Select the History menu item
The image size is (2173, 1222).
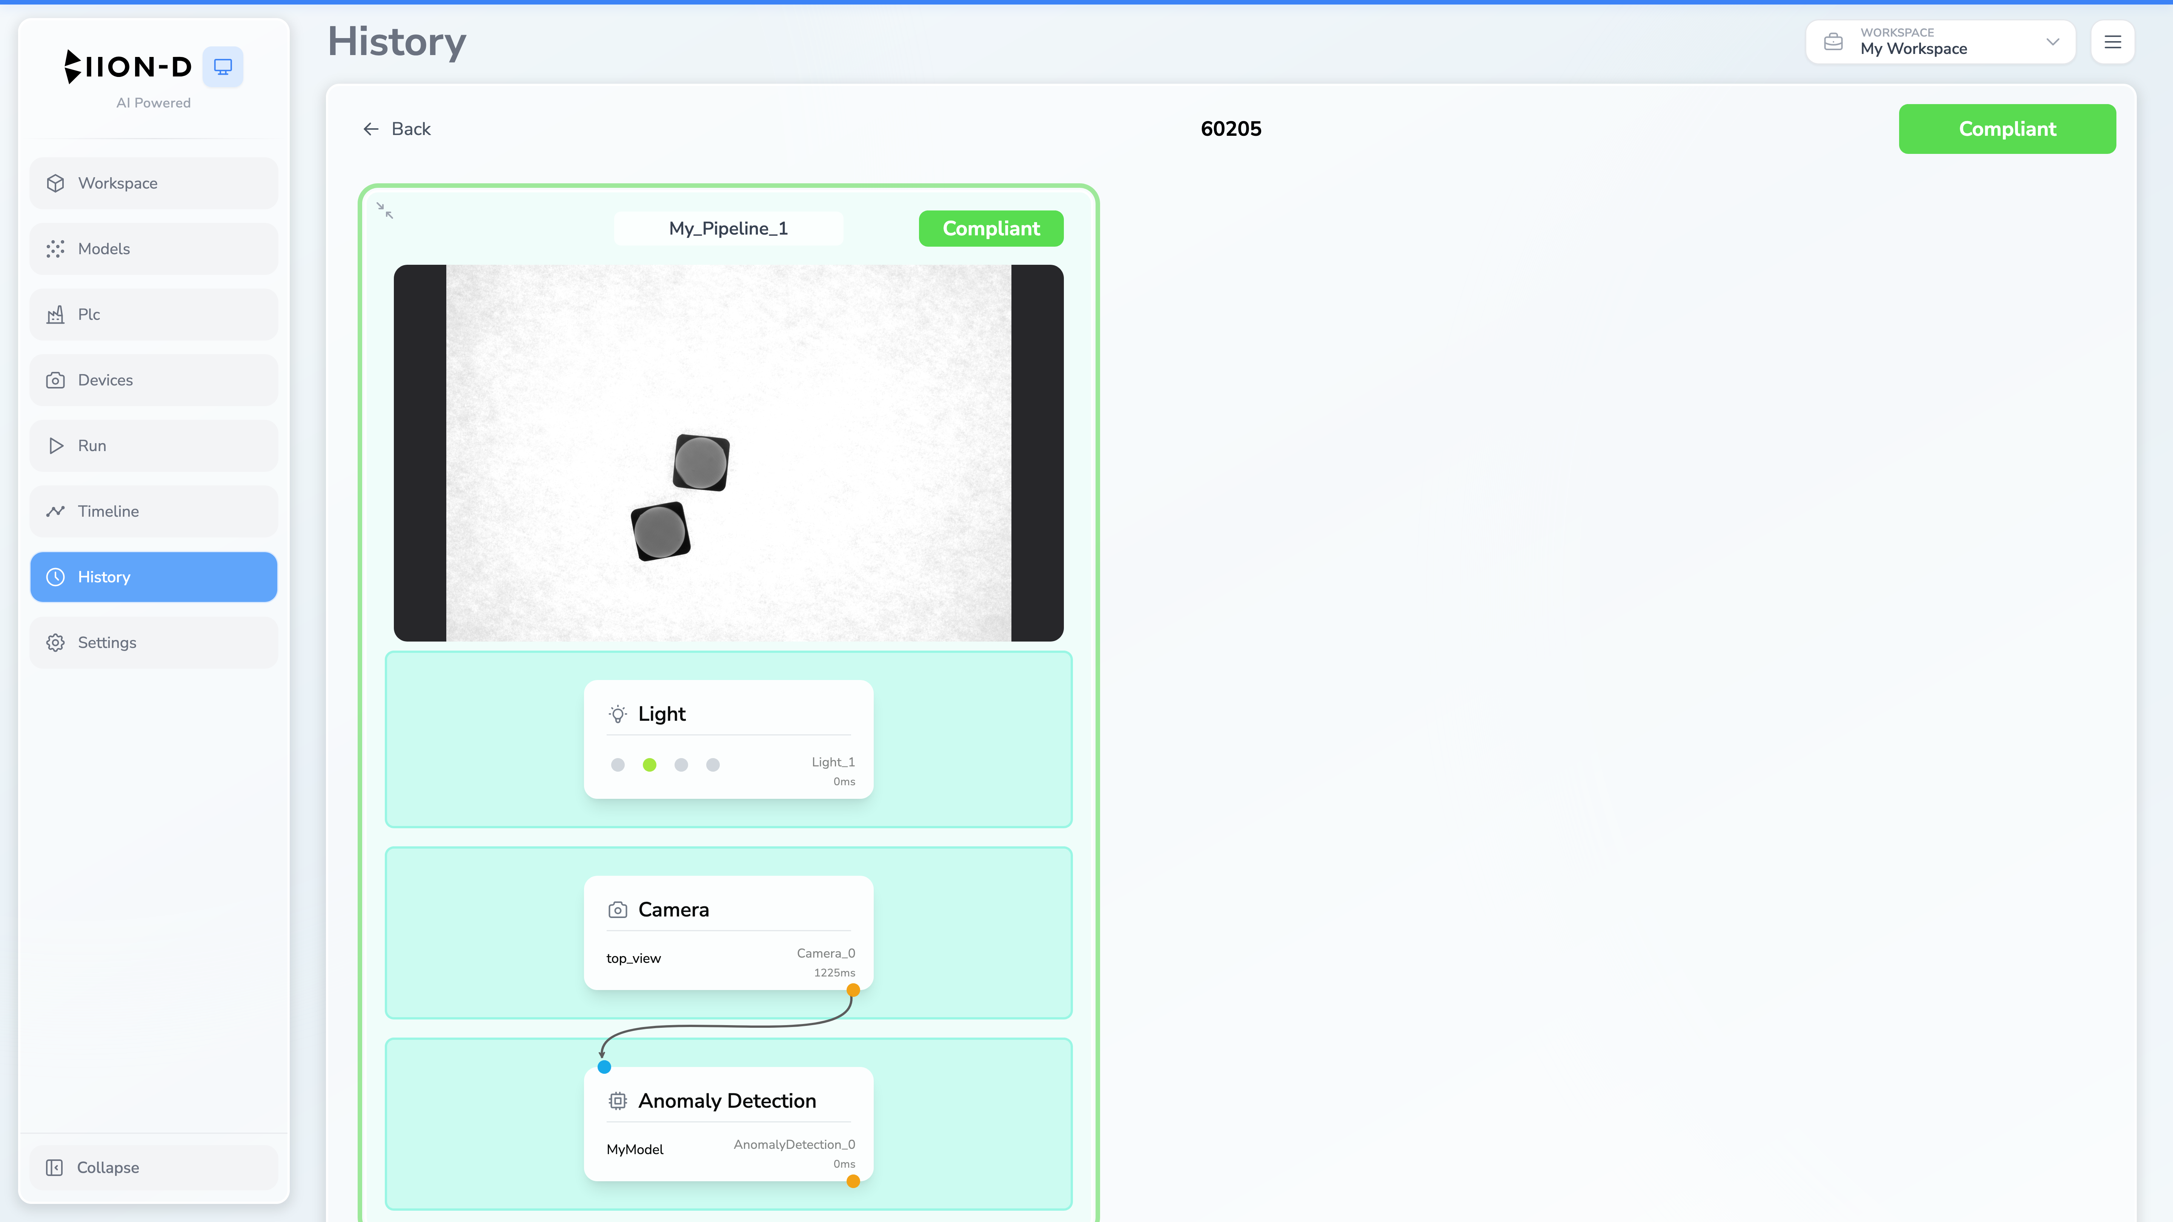pos(154,577)
